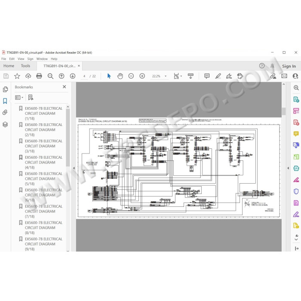Open Help question mark icon

[262, 66]
